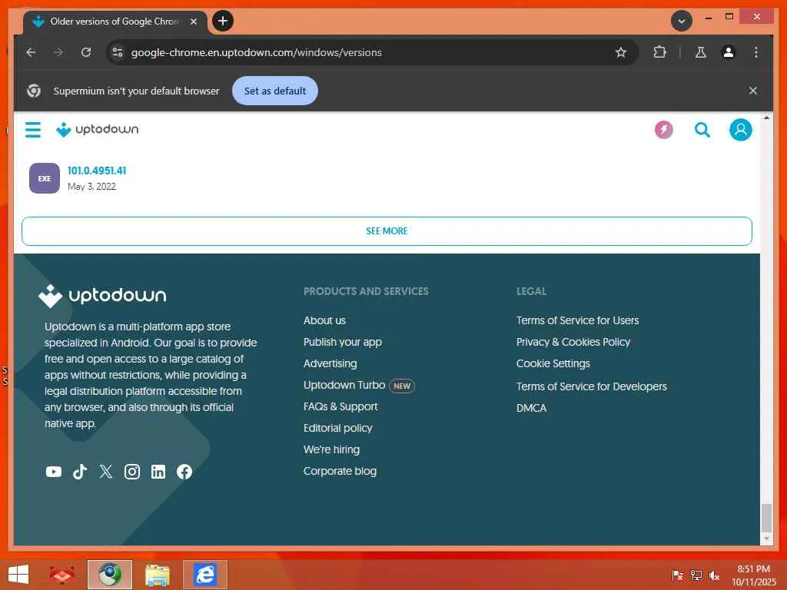Open the user account profile icon
Screen dimensions: 787x590
click(x=740, y=129)
